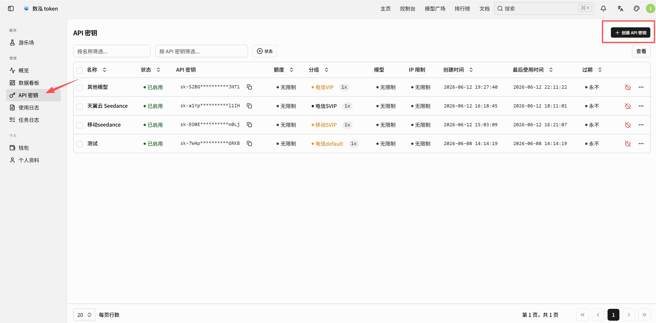Open 个人资料 in sidebar

(34, 160)
